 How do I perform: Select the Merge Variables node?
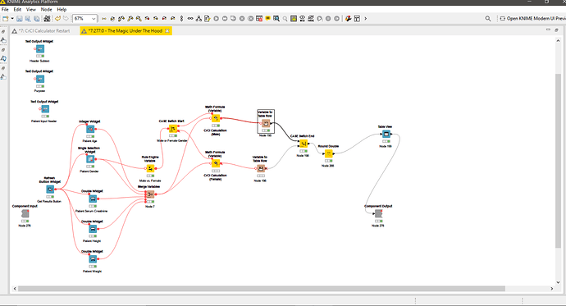(150, 194)
